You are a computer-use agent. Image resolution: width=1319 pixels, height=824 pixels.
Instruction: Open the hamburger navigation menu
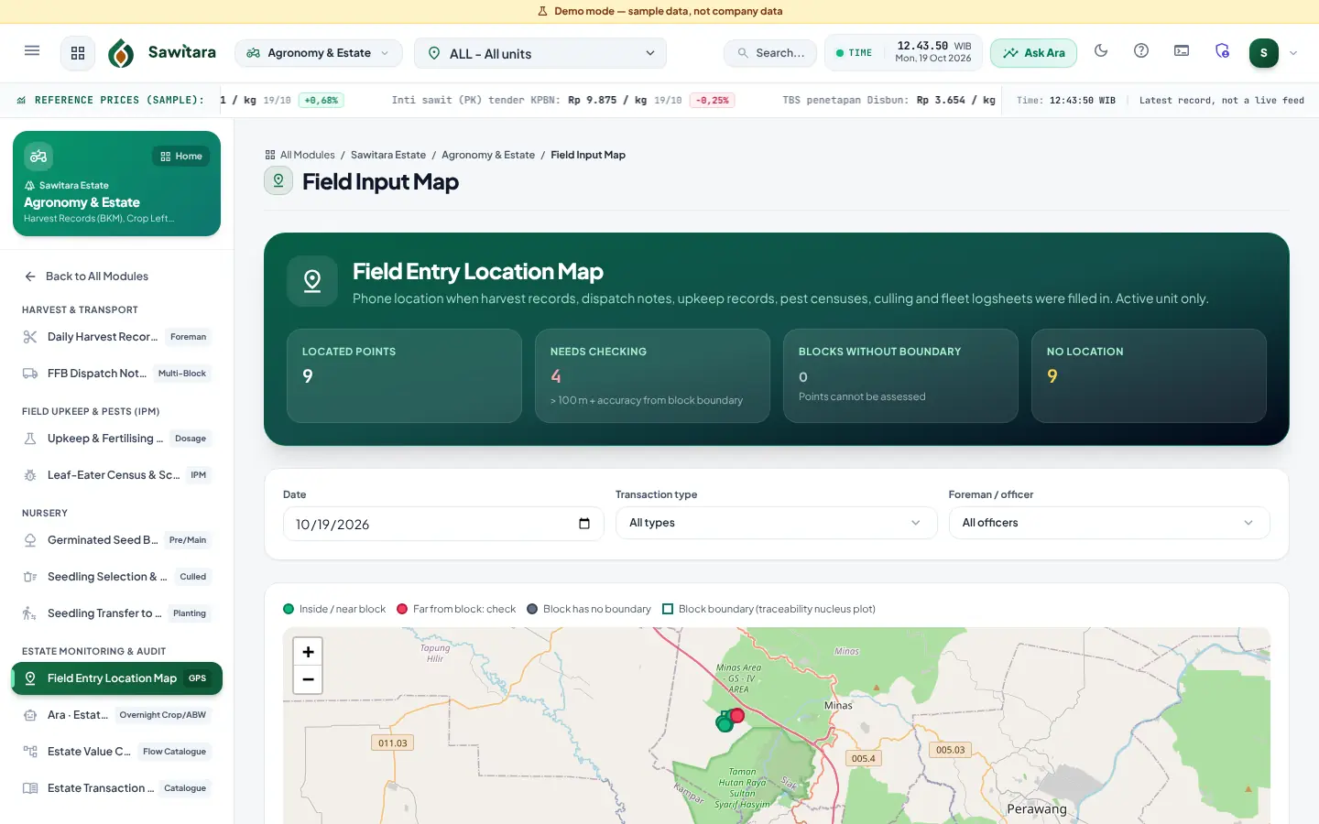pyautogui.click(x=32, y=50)
